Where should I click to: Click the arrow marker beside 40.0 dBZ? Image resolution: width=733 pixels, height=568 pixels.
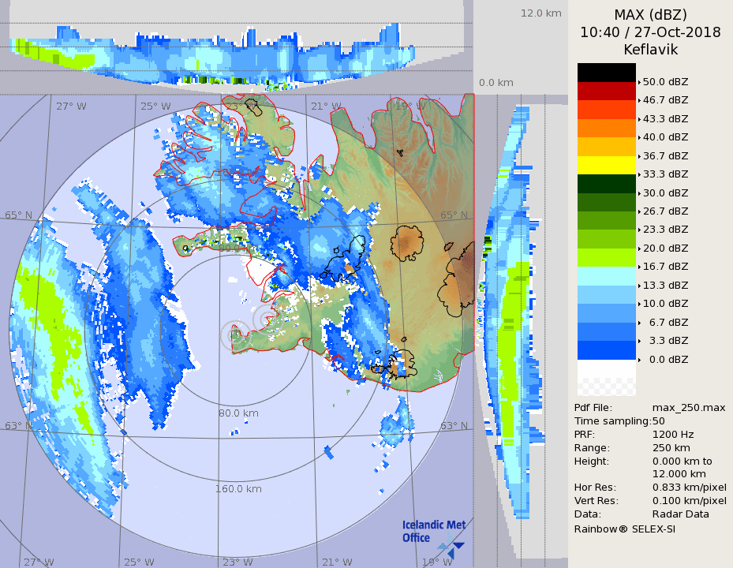640,136
